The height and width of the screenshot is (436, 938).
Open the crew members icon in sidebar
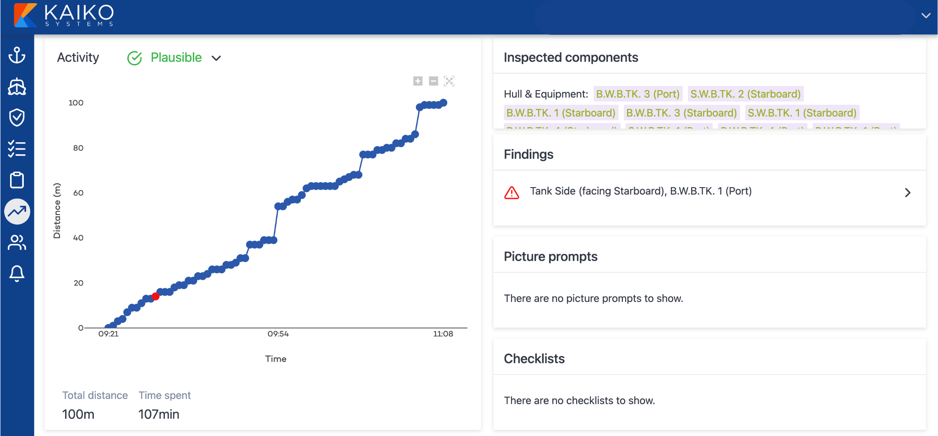coord(17,242)
